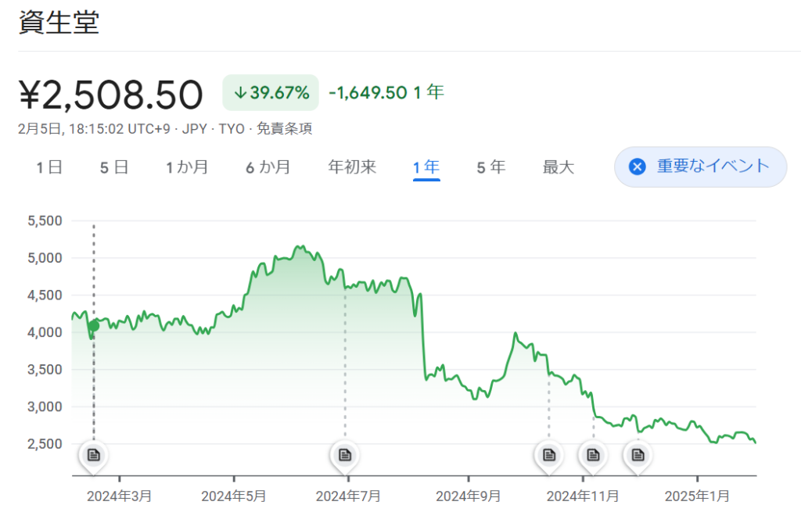Click the 資生堂 company title
The image size is (801, 523).
coord(59,23)
